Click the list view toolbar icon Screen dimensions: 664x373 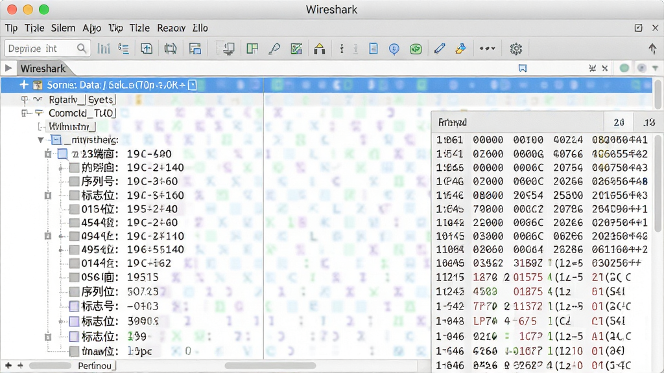click(x=124, y=49)
